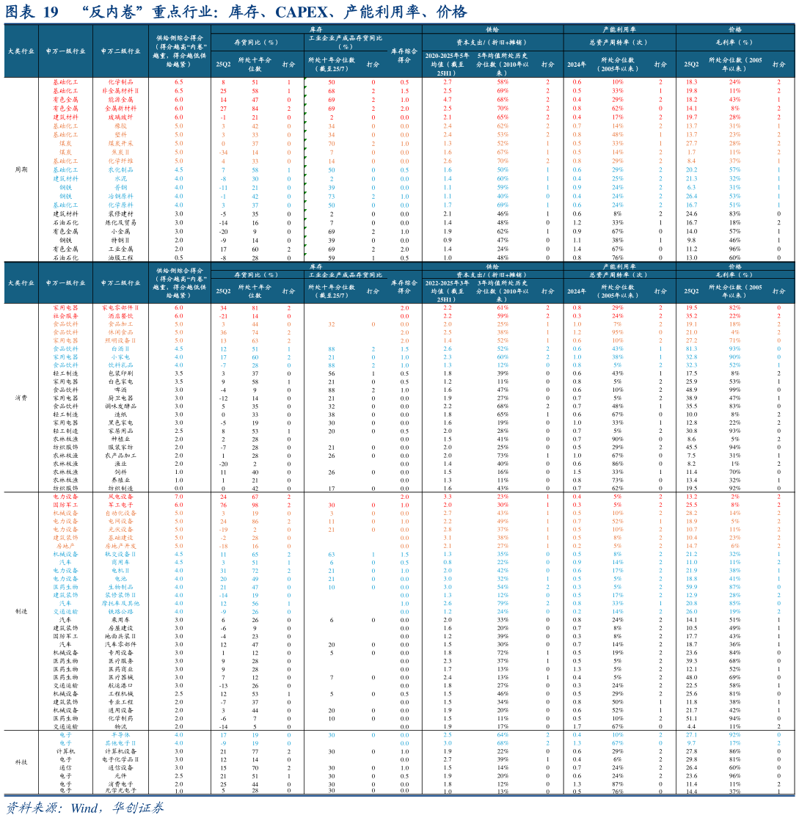The height and width of the screenshot is (818, 799).
Task: Click the 库存 header in top table
Action: tap(316, 29)
